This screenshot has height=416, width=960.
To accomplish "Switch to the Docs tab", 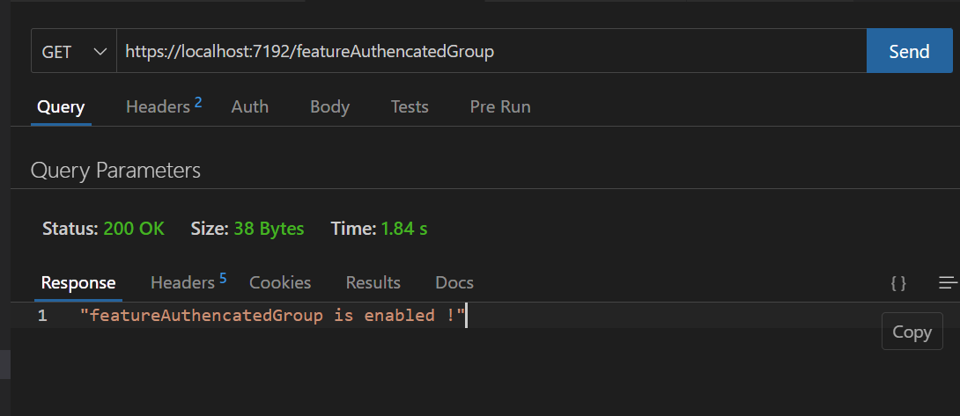I will click(x=454, y=282).
